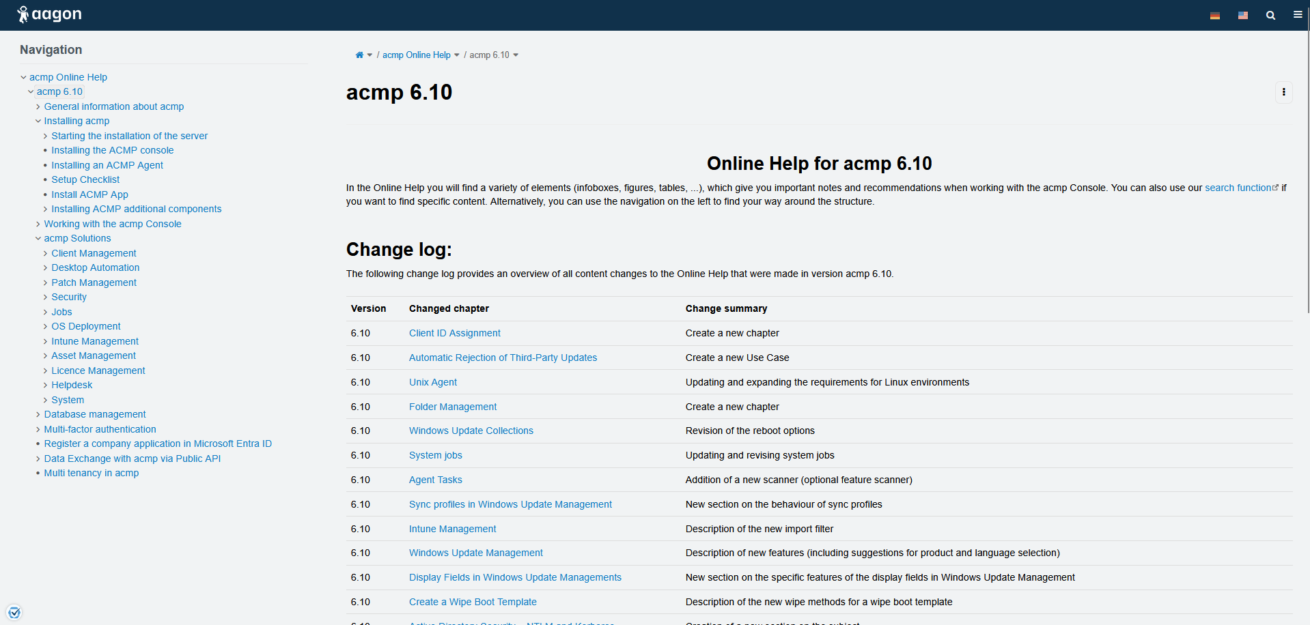
Task: Open Data Exchange with acmp via Public API
Action: click(x=133, y=459)
